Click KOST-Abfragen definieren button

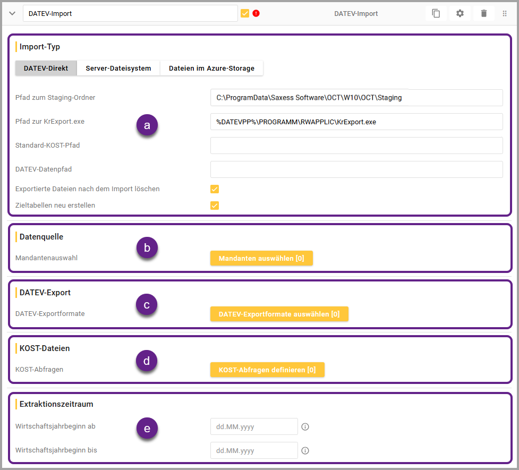point(267,370)
